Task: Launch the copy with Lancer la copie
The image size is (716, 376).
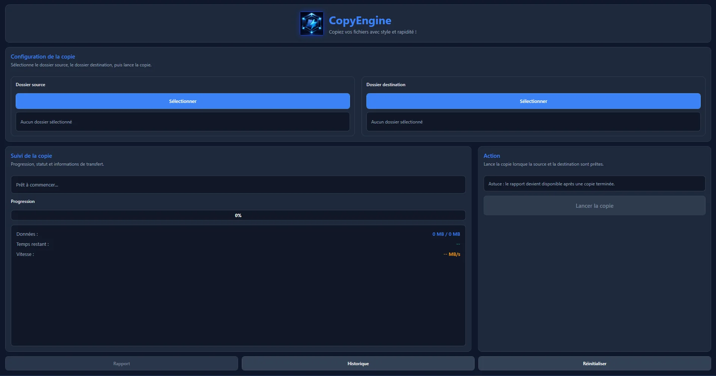Action: click(594, 206)
